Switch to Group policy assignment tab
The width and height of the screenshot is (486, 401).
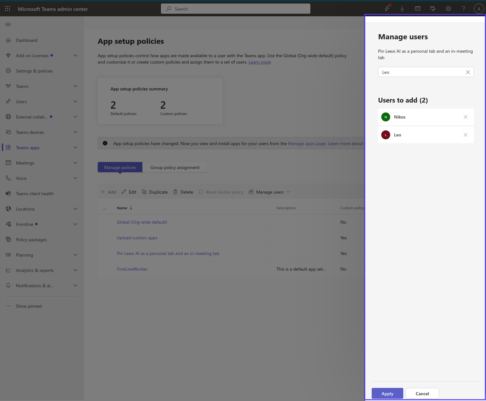click(x=175, y=167)
